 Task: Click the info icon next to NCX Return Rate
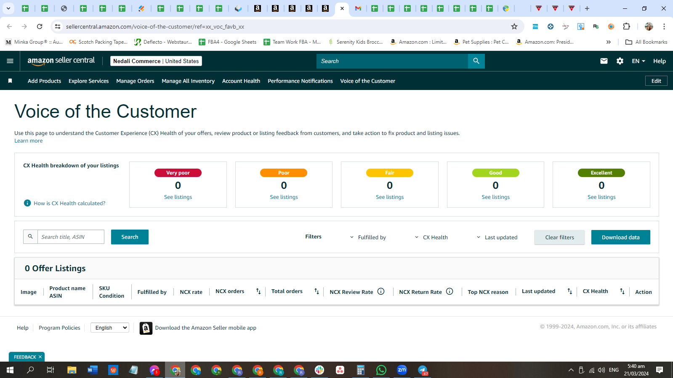[450, 291]
